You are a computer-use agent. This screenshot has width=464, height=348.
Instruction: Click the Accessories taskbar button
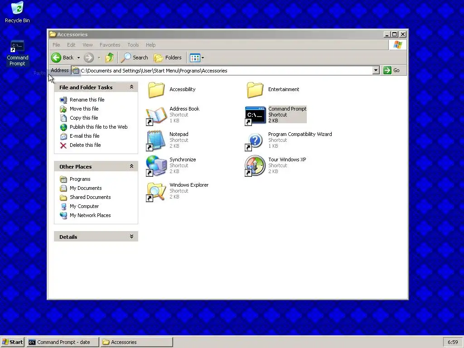[136, 342]
